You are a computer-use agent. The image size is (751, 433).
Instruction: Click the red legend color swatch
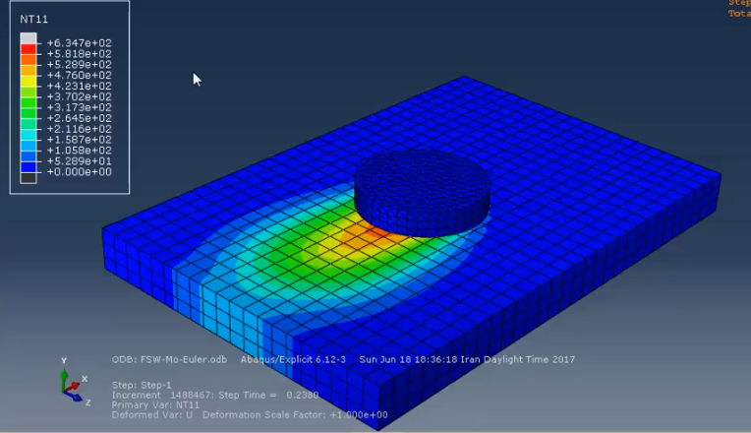[x=29, y=48]
